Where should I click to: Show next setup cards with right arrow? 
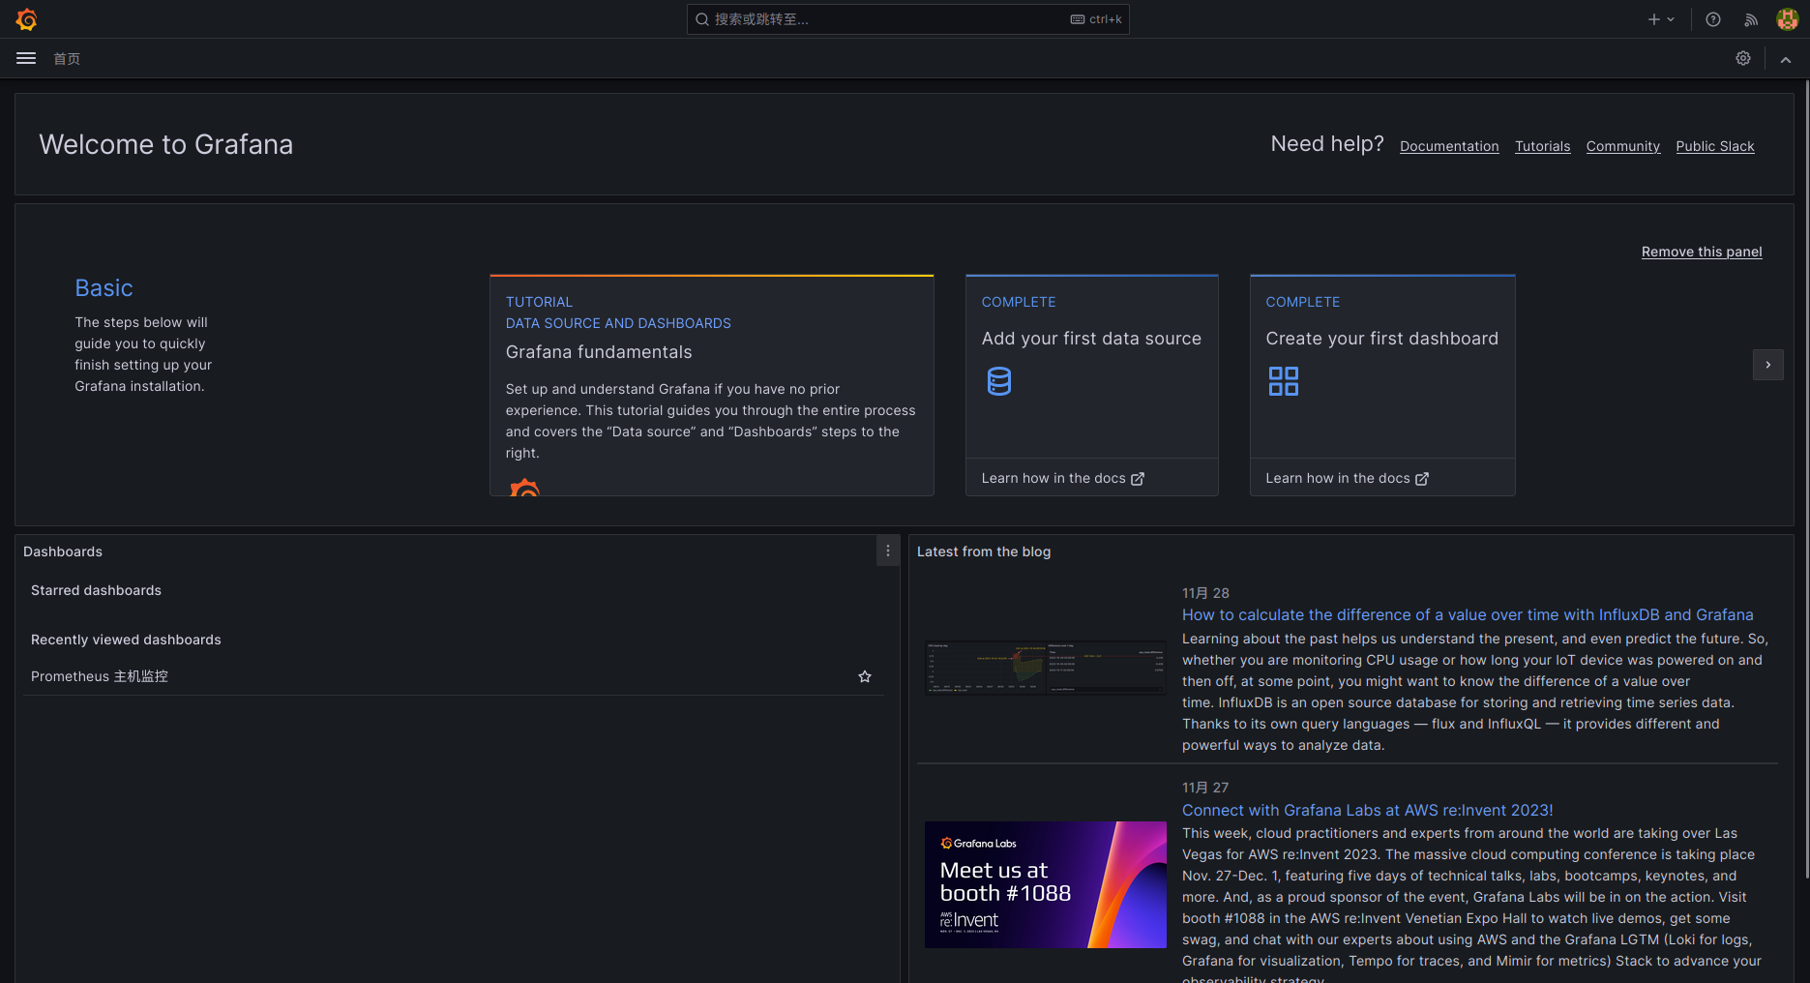pyautogui.click(x=1767, y=365)
